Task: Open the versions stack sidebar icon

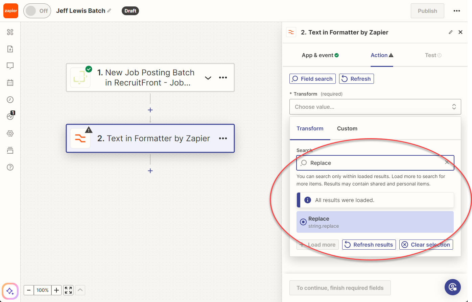Action: click(x=10, y=150)
